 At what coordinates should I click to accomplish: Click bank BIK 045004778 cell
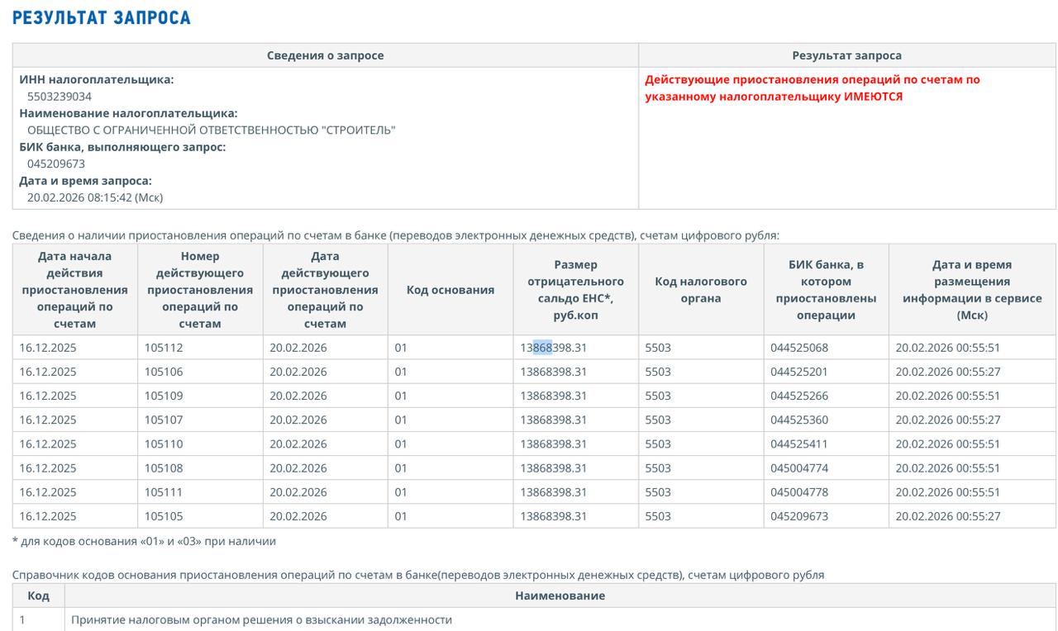point(798,492)
